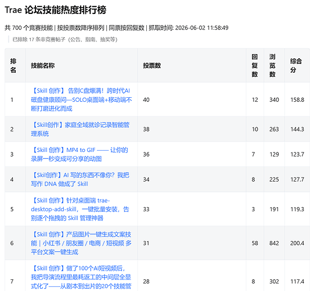The image size is (310, 291).
Task: Open the MP4 to GIF skill link
Action: click(80, 154)
